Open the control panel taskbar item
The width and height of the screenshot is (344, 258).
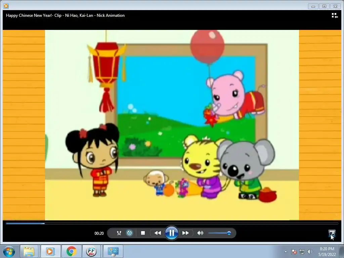click(113, 251)
